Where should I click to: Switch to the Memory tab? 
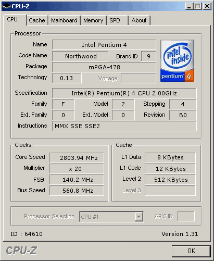pos(93,20)
